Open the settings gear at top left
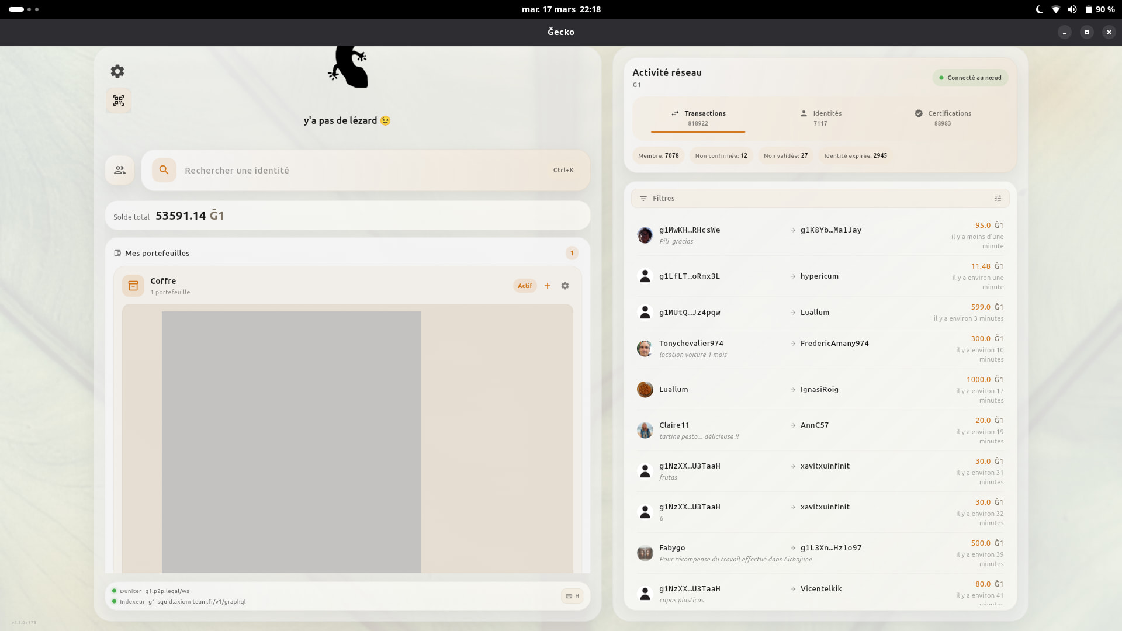The height and width of the screenshot is (631, 1122). pos(117,71)
